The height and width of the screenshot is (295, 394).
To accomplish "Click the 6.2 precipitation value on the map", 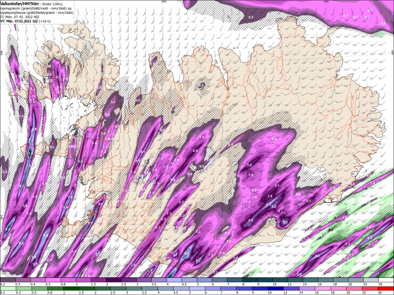I will pyautogui.click(x=21, y=243).
